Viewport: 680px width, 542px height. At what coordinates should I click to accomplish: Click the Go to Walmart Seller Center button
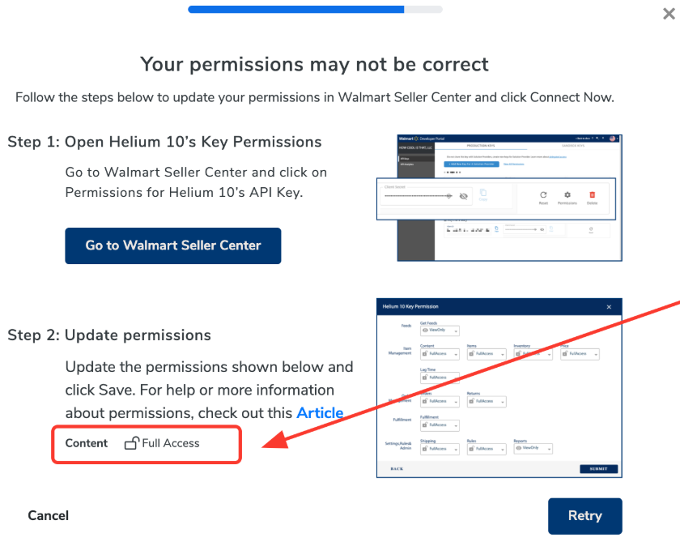173,245
